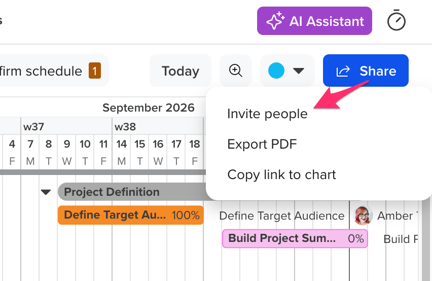This screenshot has width=432, height=281.
Task: Click the confirm schedule filter button
Action: click(x=52, y=71)
